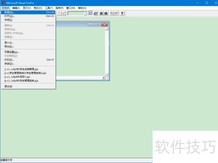Open recent file 3 项目1.pjx
The height and width of the screenshot is (163, 218).
28,77
